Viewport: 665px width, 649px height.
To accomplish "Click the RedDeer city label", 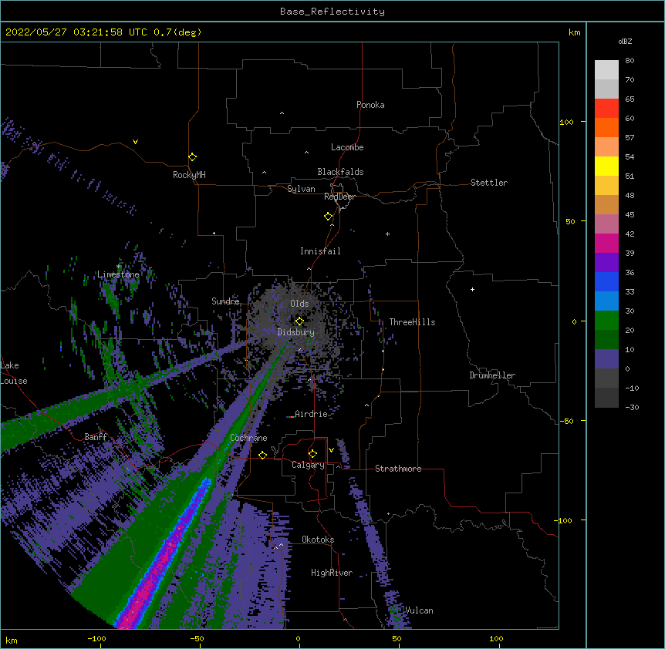I will pos(339,197).
